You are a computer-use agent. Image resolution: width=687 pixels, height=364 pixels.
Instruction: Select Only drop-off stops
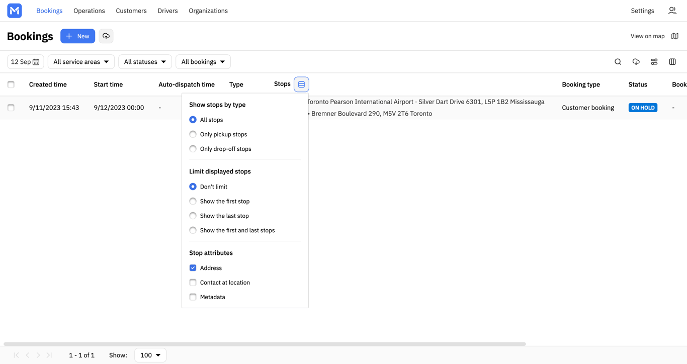(x=193, y=149)
